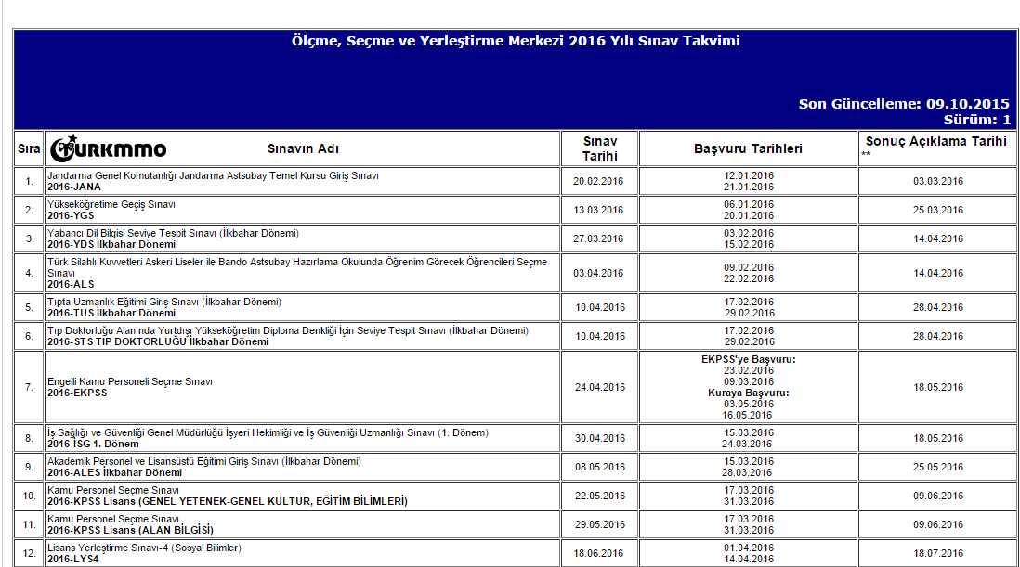Click the title "Ölçme, Seçme ve Yerleştirme Merkezi 2016 Yılı Sınav Takvimi"
The width and height of the screenshot is (1020, 567).
click(516, 41)
